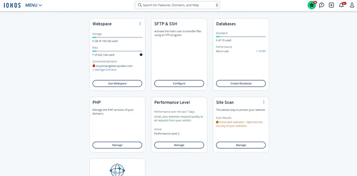This screenshot has height=176, width=357.
Task: Click '0 of 10 used' text
Action: pyautogui.click(x=223, y=40)
